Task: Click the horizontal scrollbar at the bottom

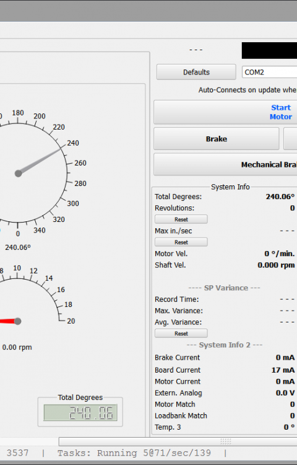Action: pos(178,441)
